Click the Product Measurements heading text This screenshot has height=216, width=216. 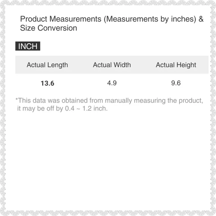[x=61, y=19]
